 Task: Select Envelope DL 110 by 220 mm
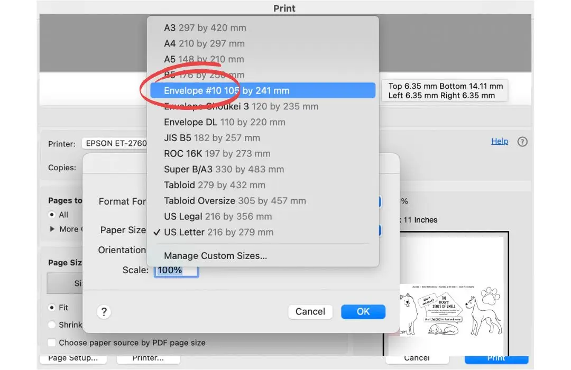click(224, 122)
